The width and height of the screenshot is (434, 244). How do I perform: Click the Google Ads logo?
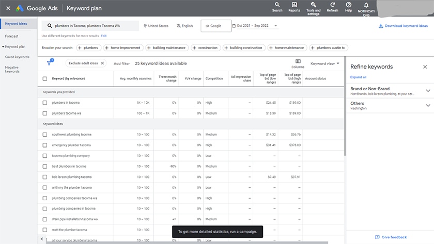coord(20,8)
